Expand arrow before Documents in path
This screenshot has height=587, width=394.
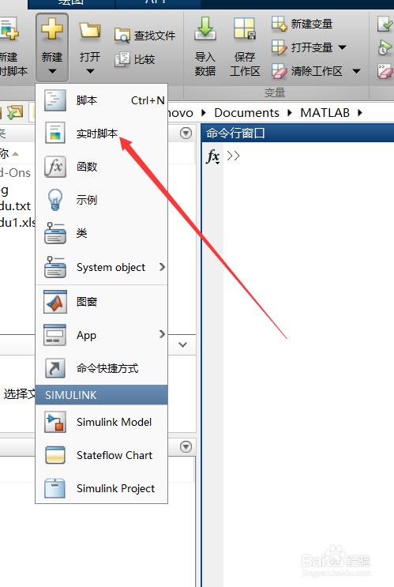pos(204,113)
